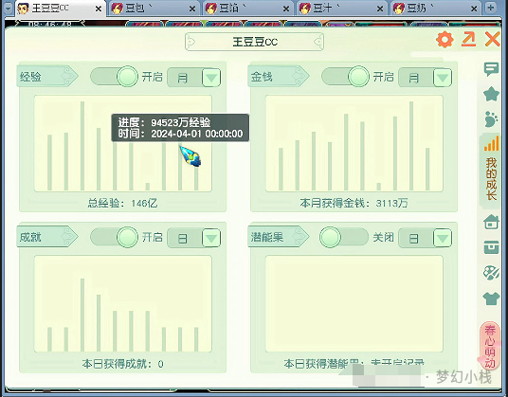This screenshot has height=397, width=508.
Task: Click the 日 value in 潜能果 dropdown
Action: tap(414, 239)
